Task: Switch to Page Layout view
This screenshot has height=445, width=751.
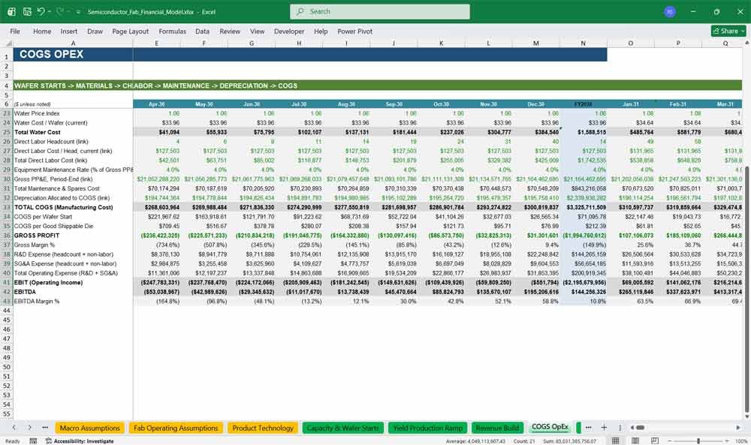Action: [635, 440]
